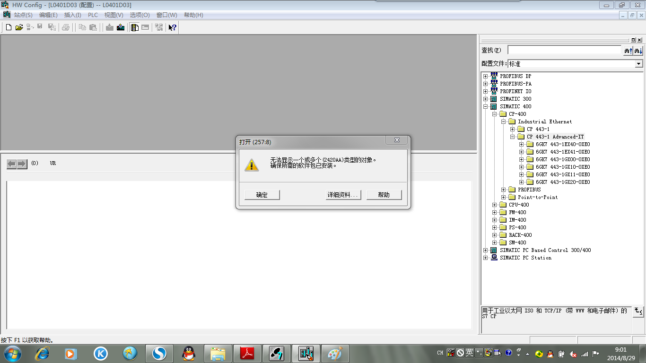Click the Paste toolbar icon
The image size is (646, 363).
[93, 27]
